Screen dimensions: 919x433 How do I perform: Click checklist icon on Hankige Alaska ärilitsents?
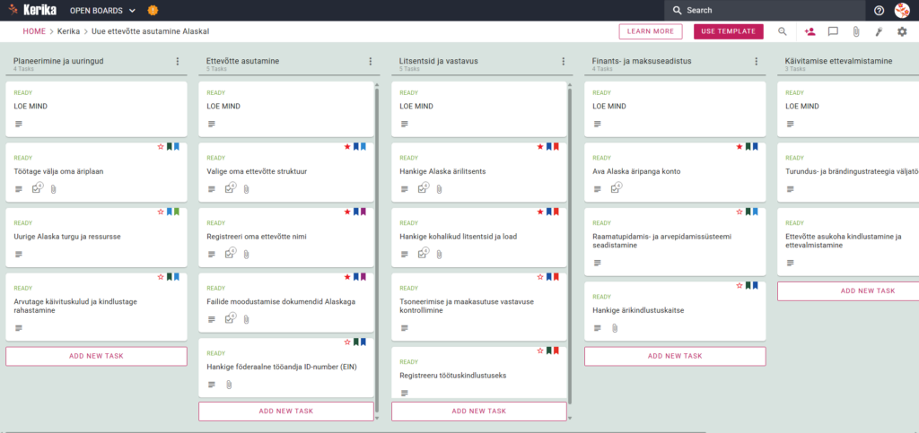pos(424,188)
